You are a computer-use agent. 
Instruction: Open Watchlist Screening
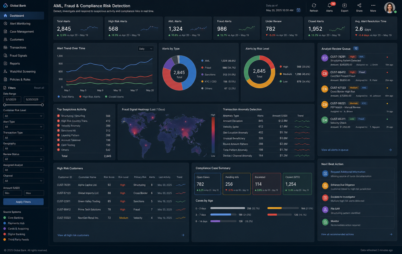click(x=22, y=72)
